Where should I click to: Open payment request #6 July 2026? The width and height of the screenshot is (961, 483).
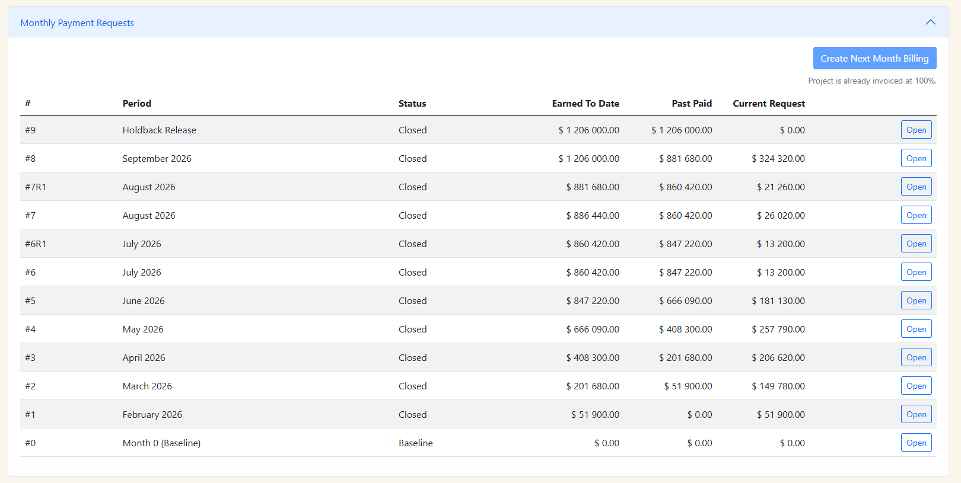coord(916,272)
